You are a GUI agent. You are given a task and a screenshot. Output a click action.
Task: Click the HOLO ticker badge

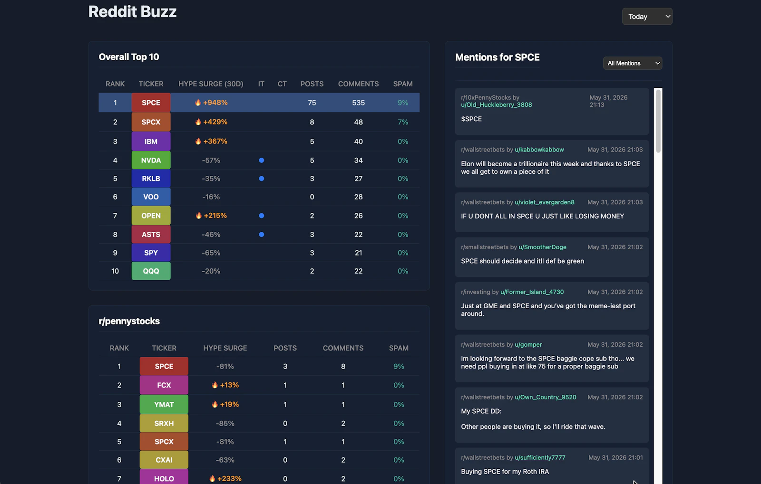point(164,478)
